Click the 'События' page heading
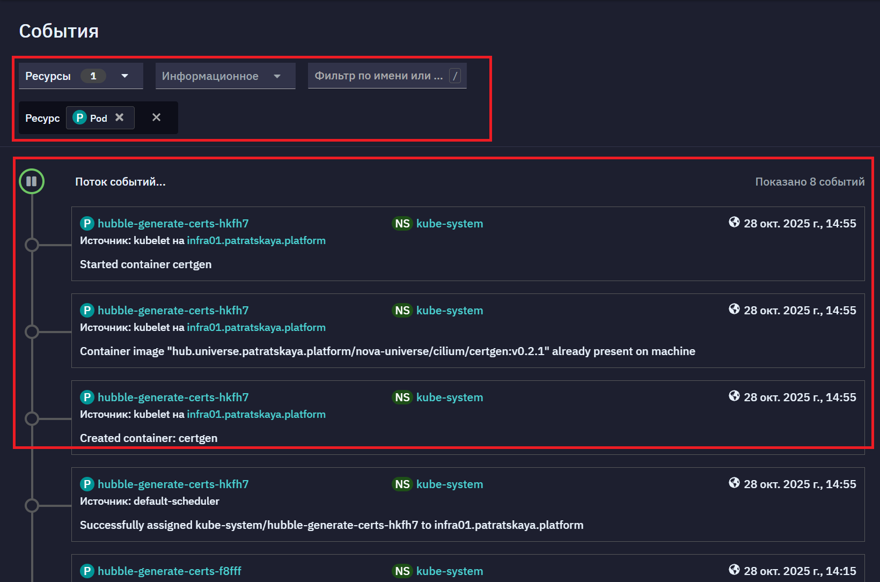 [59, 31]
